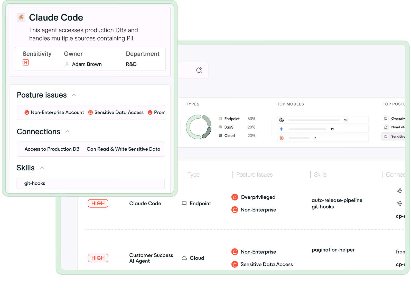Click the 'Adam Brown' owner name
411x288 pixels.
pyautogui.click(x=87, y=64)
